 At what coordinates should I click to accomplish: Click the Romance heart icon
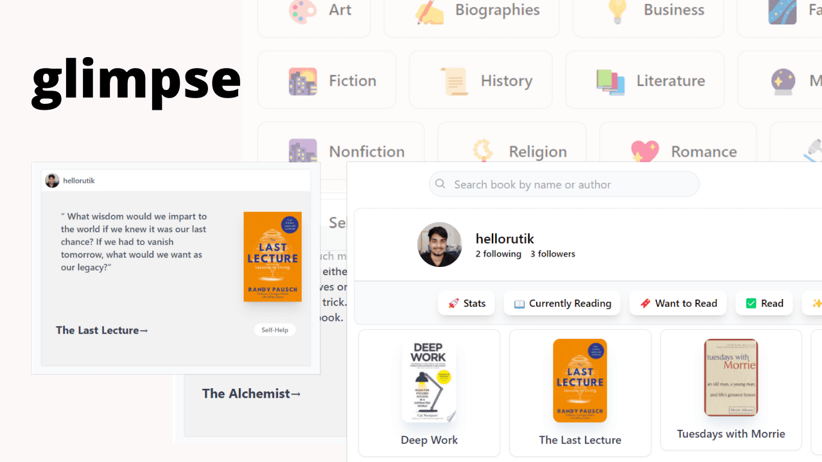tap(645, 151)
